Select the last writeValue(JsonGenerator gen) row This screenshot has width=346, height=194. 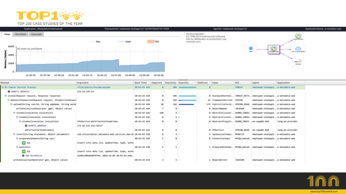152,160
